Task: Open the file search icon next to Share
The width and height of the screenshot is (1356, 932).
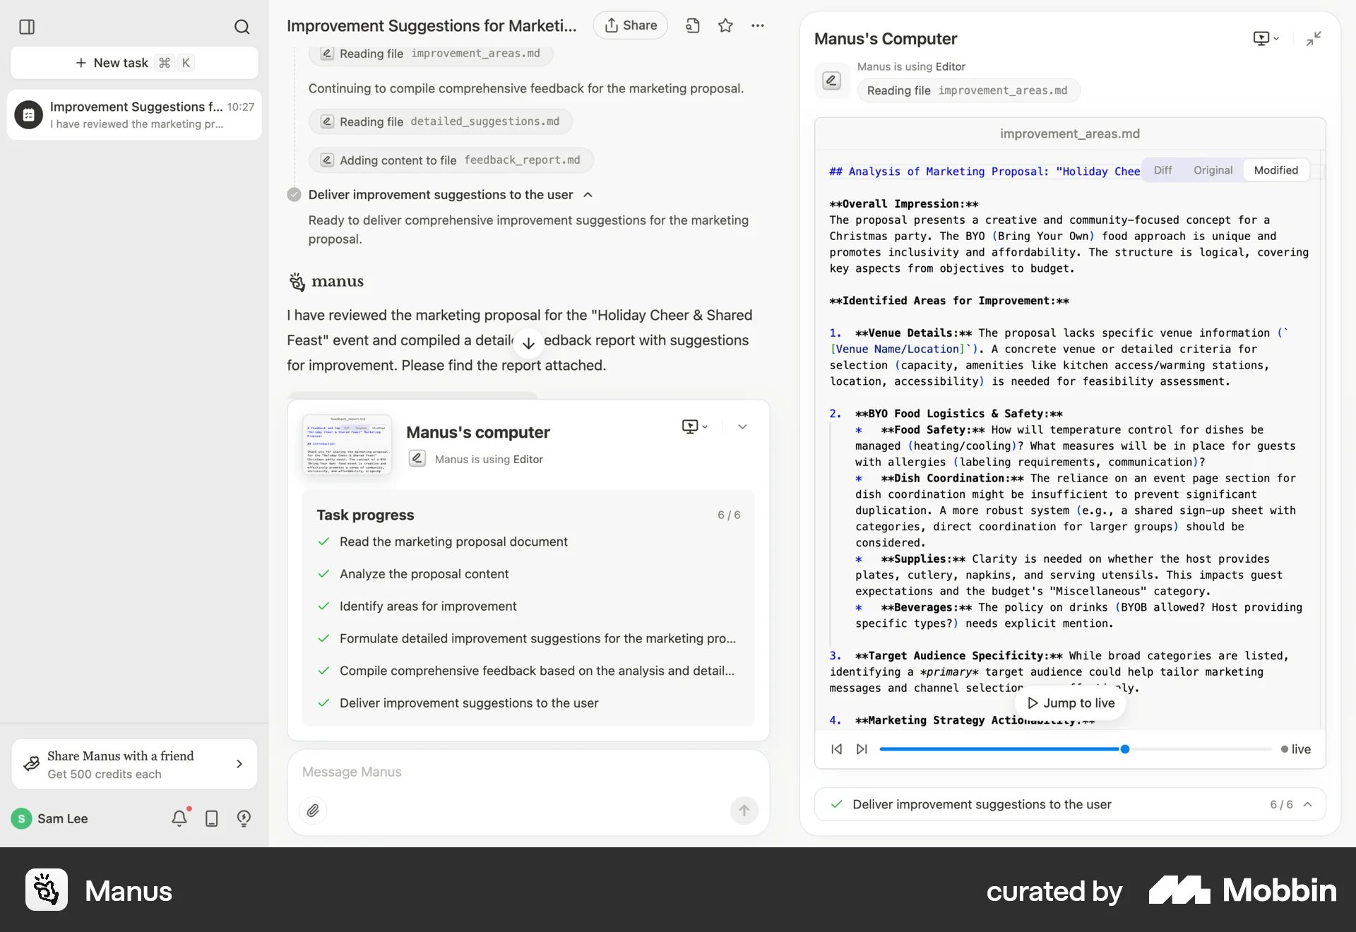Action: 693,25
